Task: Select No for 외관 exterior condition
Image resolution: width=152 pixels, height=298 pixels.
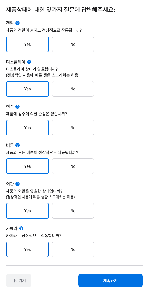Action: click(x=73, y=211)
